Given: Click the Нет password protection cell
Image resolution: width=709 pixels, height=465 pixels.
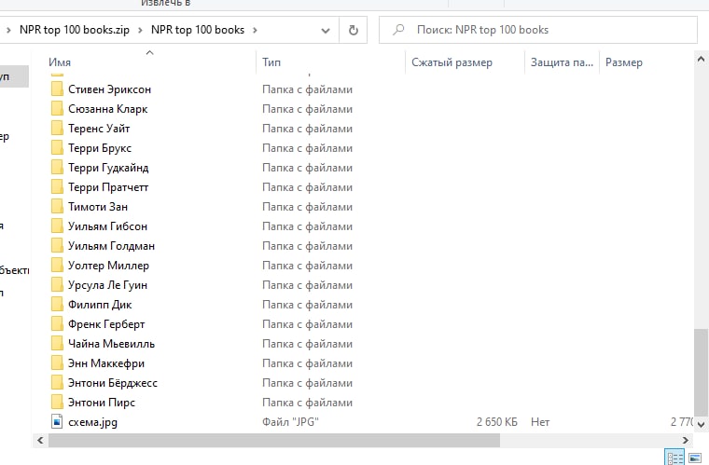Looking at the screenshot, I should 540,422.
